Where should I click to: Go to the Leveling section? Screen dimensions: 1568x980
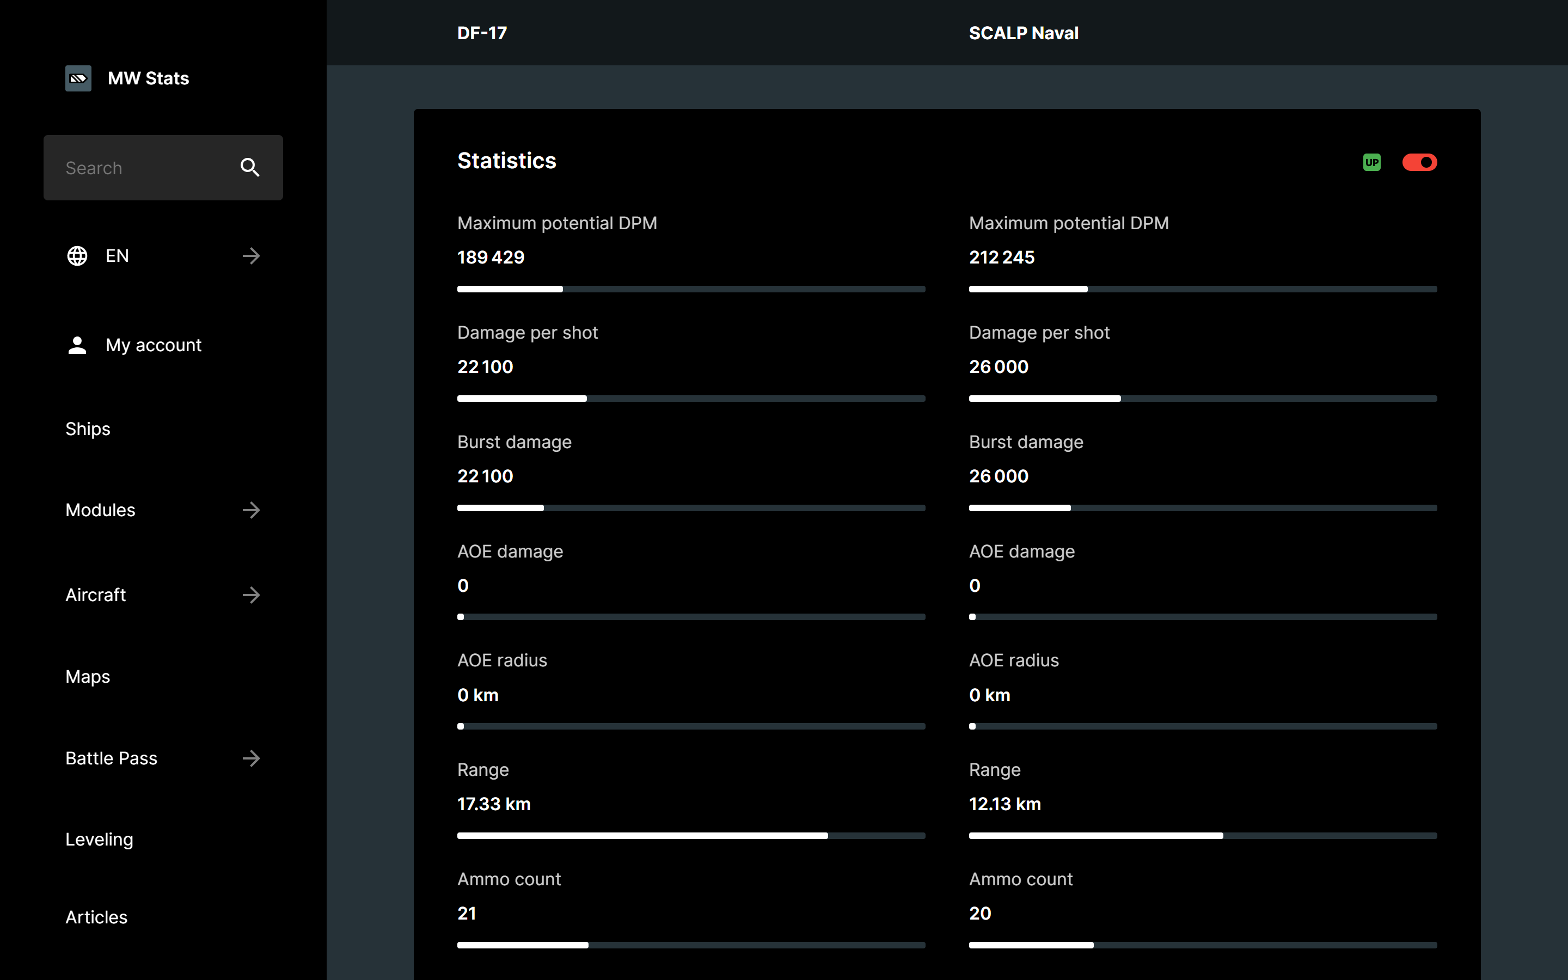click(99, 840)
